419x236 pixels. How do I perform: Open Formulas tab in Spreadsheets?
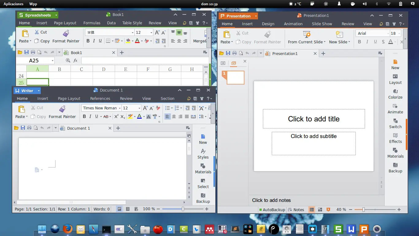(x=92, y=23)
